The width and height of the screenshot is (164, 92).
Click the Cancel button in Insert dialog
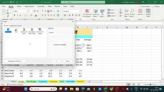pos(67,61)
